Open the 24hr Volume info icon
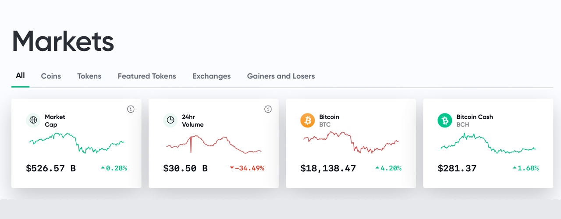561x219 pixels. (x=268, y=109)
